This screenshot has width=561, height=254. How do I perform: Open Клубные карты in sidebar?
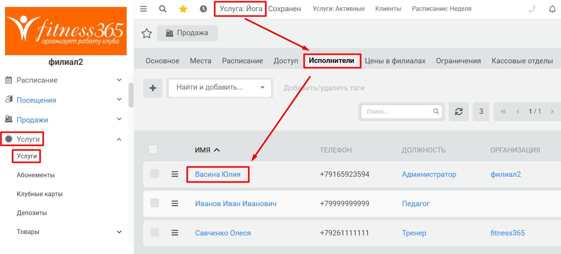(39, 194)
